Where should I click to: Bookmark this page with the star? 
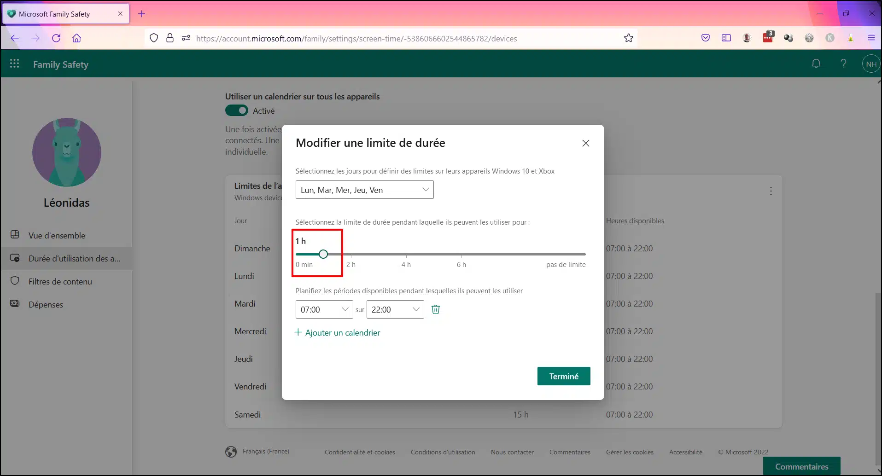click(629, 38)
